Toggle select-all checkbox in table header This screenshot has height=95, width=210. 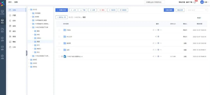click(59, 24)
